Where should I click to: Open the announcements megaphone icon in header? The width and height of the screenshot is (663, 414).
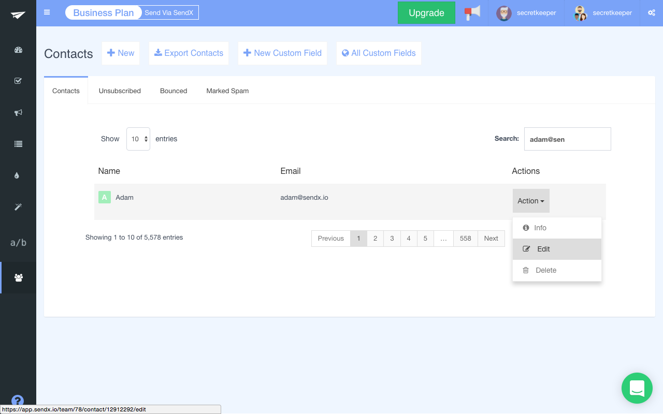[x=472, y=13]
